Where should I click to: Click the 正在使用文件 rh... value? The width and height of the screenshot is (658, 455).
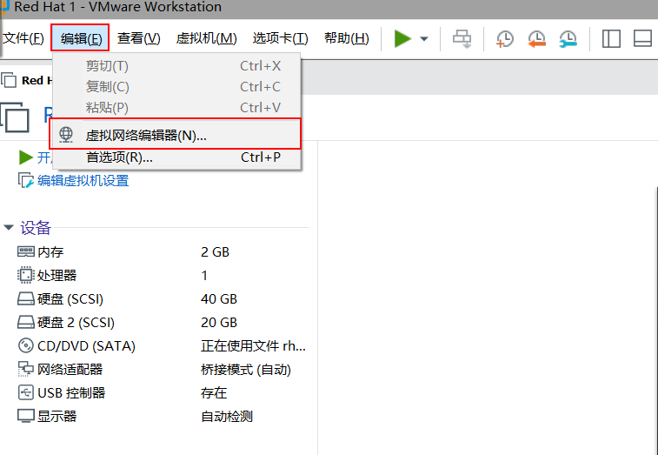254,346
